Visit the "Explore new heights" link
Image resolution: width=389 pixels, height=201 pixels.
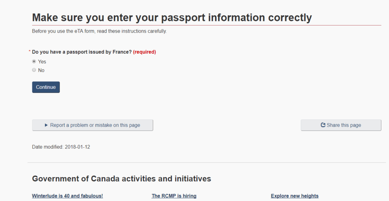(295, 196)
